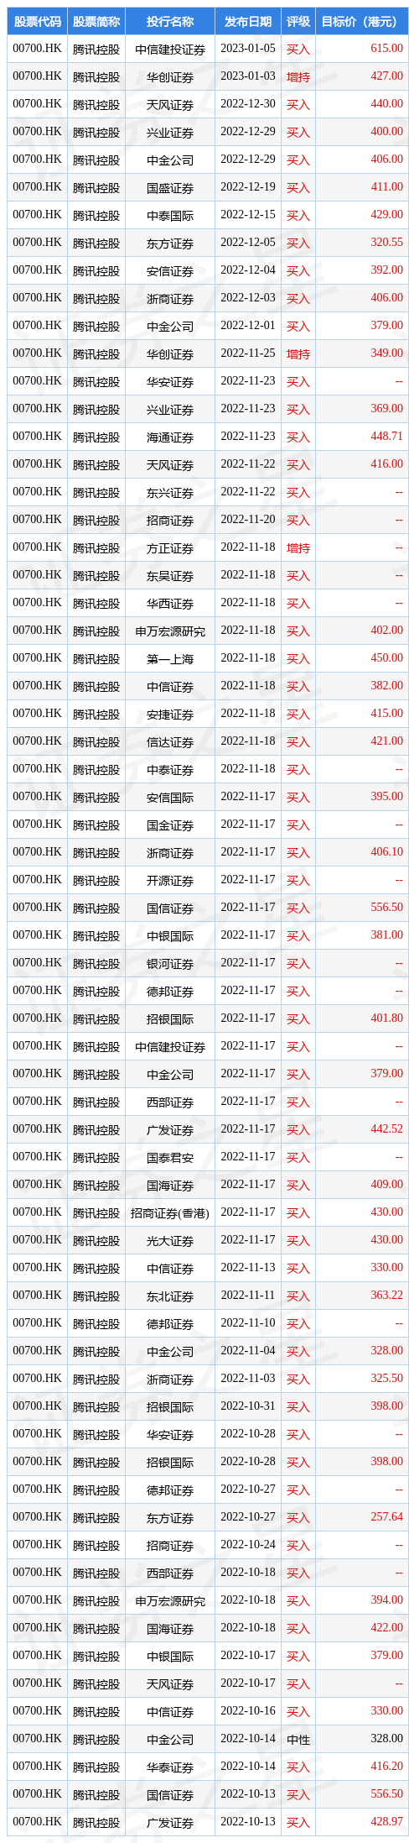Click the 发布日期 column header

coord(247,21)
